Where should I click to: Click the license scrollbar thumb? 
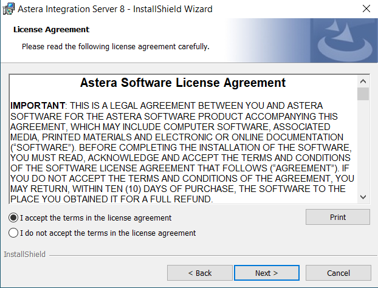(363, 94)
